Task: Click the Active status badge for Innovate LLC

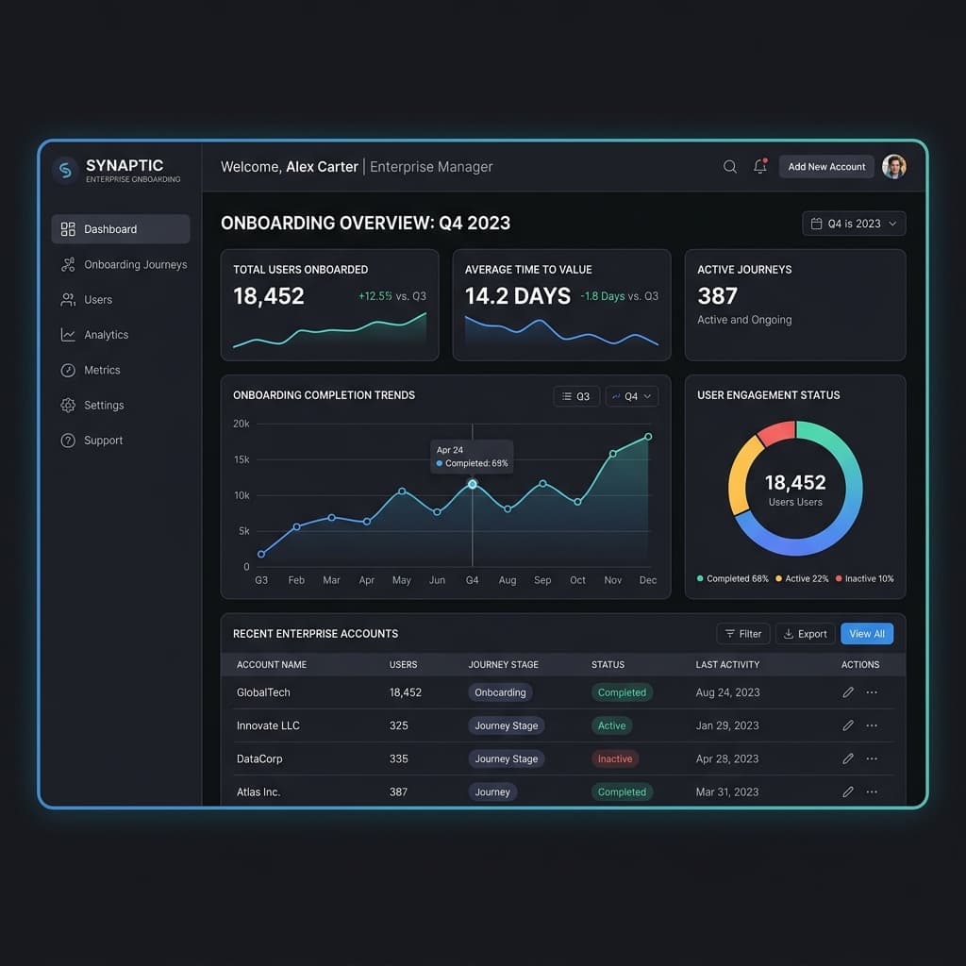Action: [611, 725]
